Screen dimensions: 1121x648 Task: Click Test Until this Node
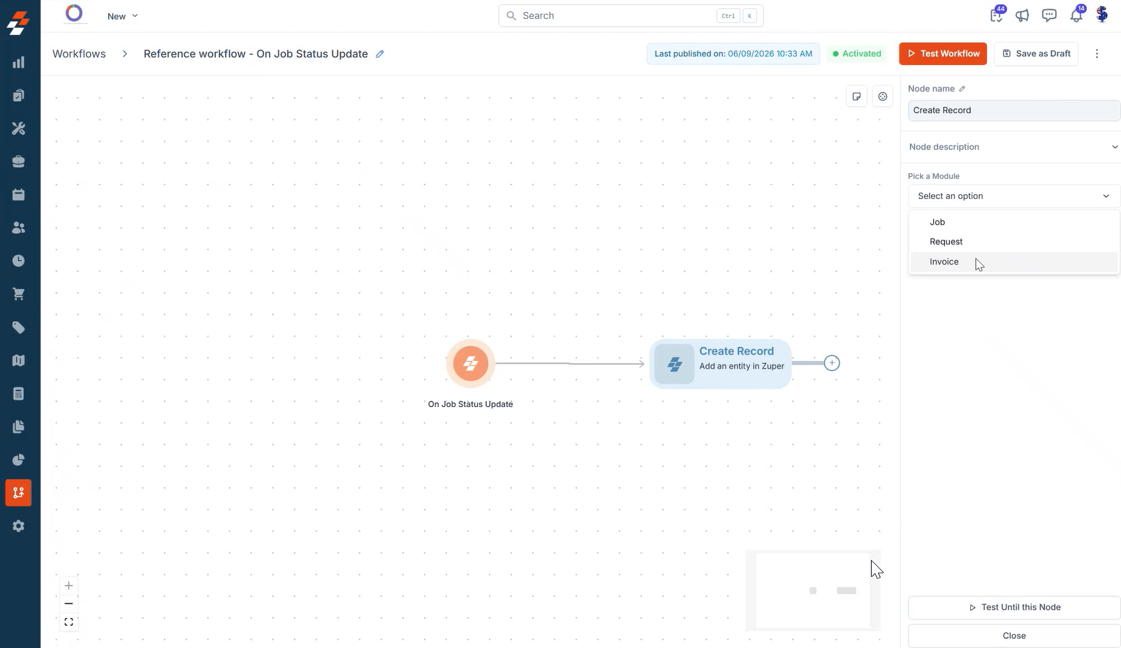(1014, 607)
